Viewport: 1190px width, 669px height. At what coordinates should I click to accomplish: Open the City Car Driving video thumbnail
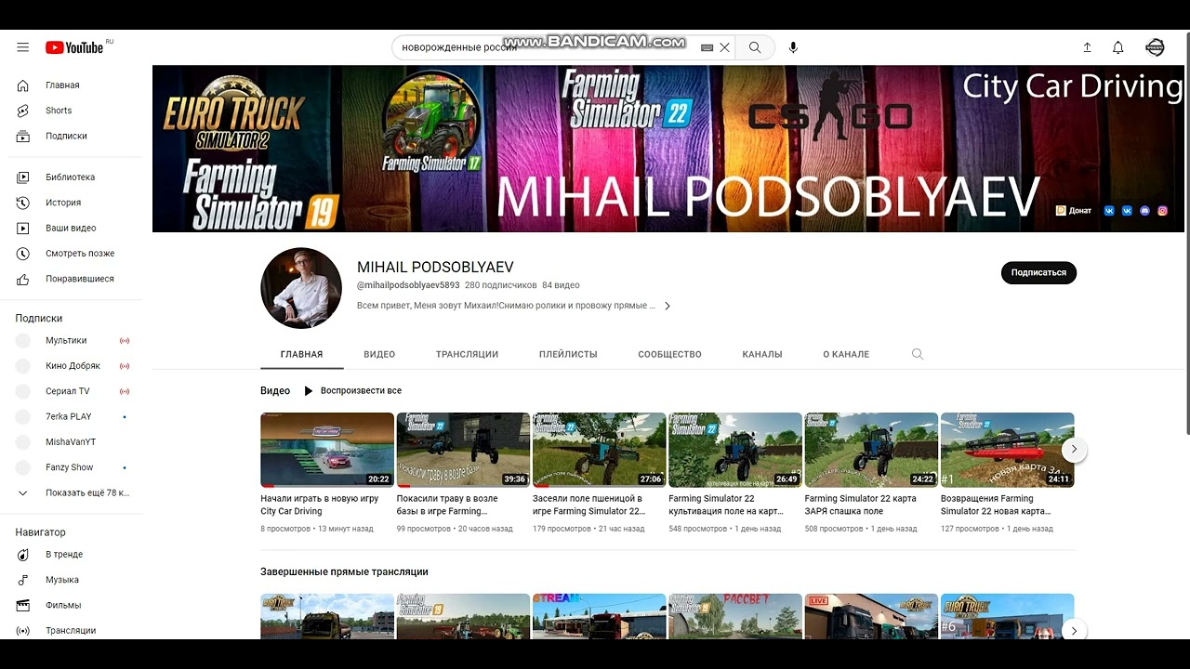327,450
